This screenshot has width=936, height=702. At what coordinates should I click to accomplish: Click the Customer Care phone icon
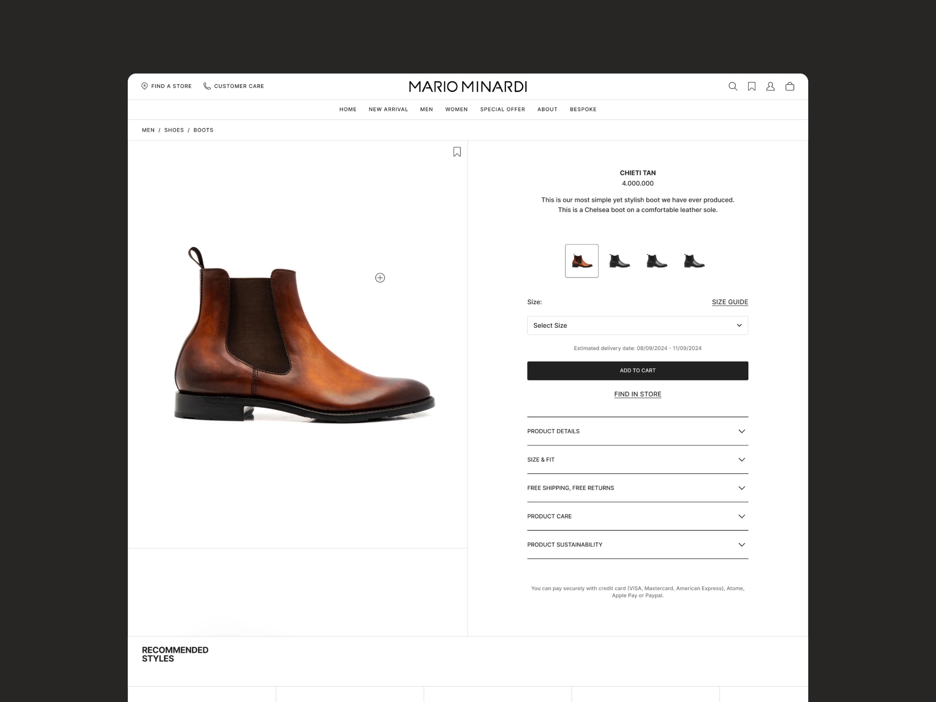click(207, 86)
